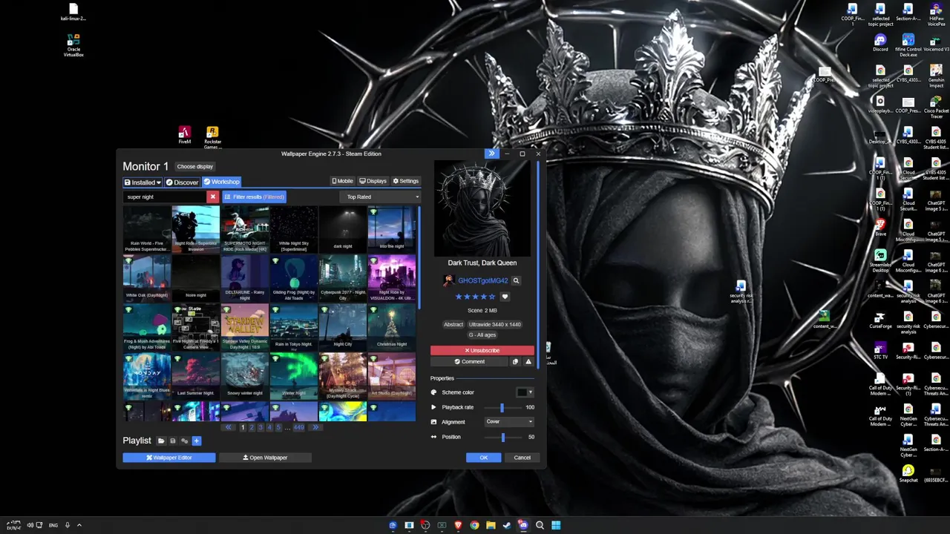Click the super night search field

coord(166,197)
